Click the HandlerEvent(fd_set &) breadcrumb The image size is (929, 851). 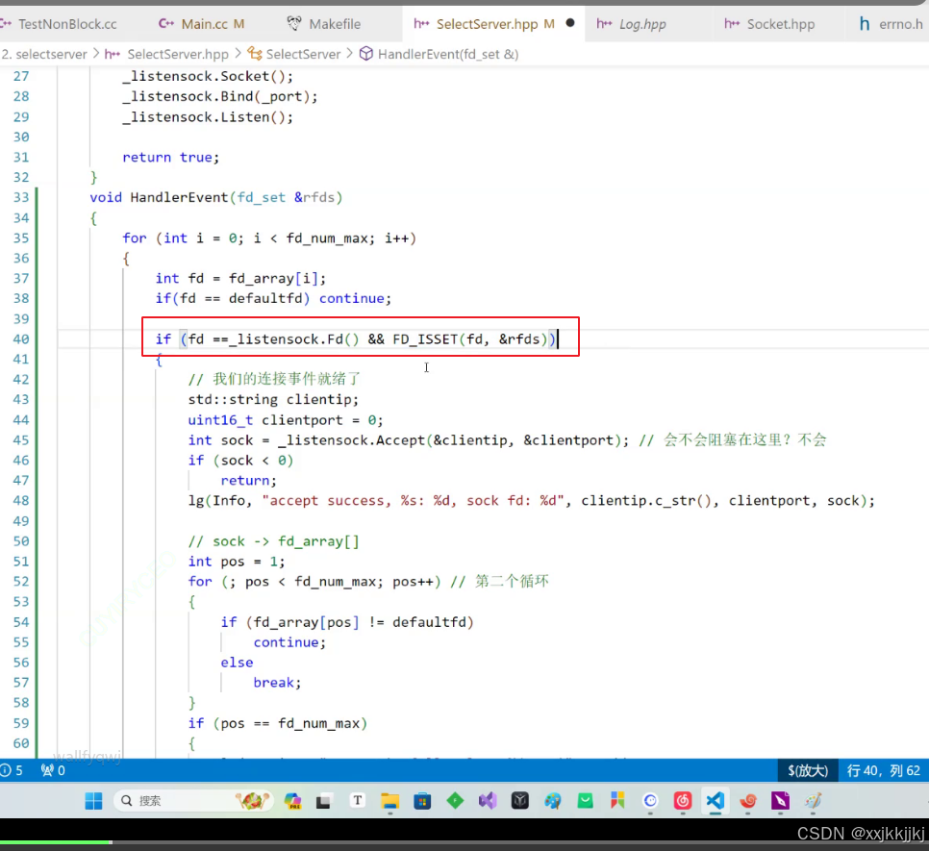(x=448, y=55)
